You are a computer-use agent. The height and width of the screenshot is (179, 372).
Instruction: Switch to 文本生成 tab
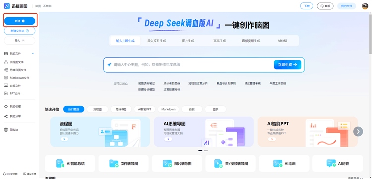[x=219, y=41]
